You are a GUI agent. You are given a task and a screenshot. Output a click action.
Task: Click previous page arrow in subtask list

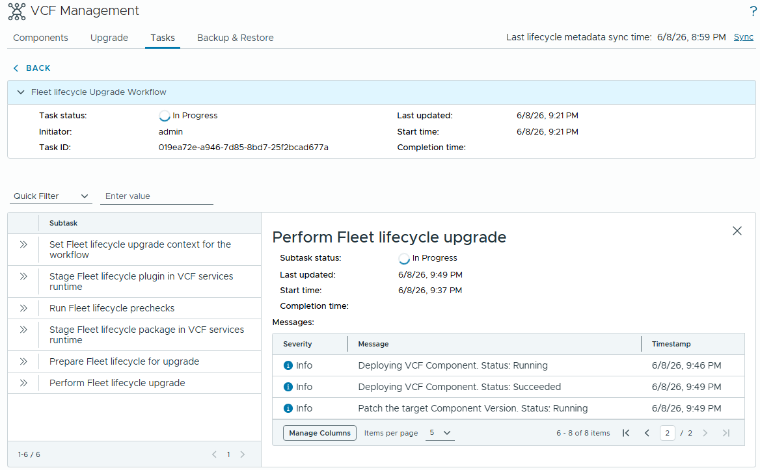coord(214,454)
